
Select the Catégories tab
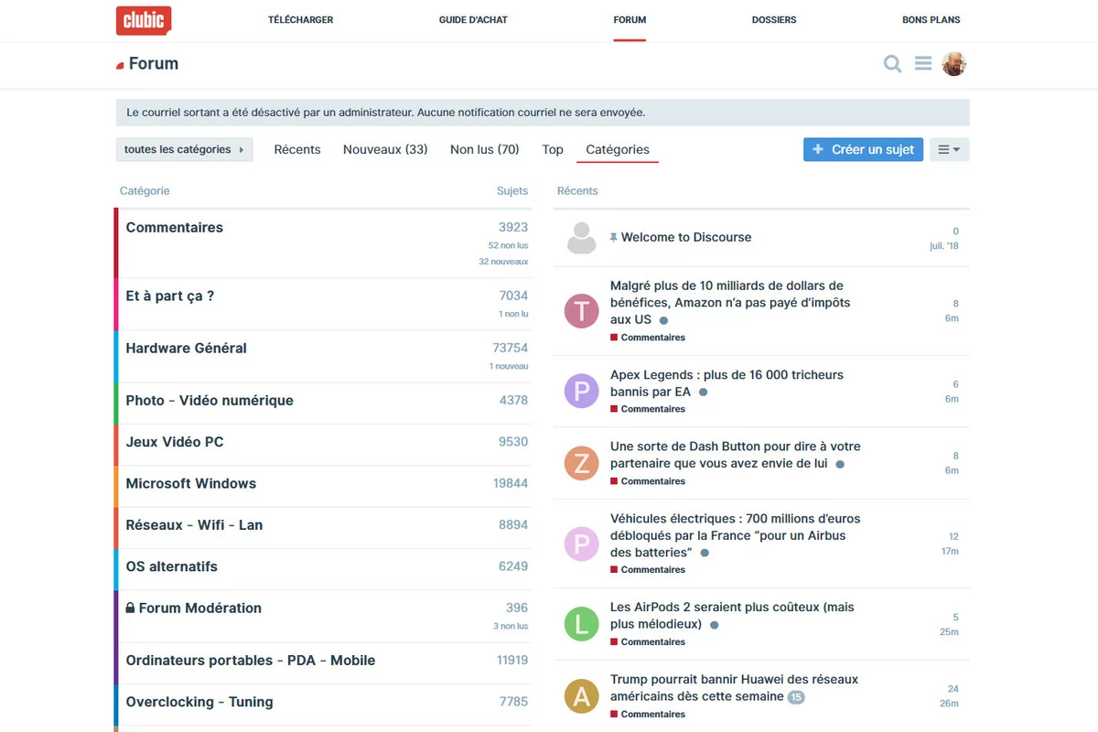618,149
